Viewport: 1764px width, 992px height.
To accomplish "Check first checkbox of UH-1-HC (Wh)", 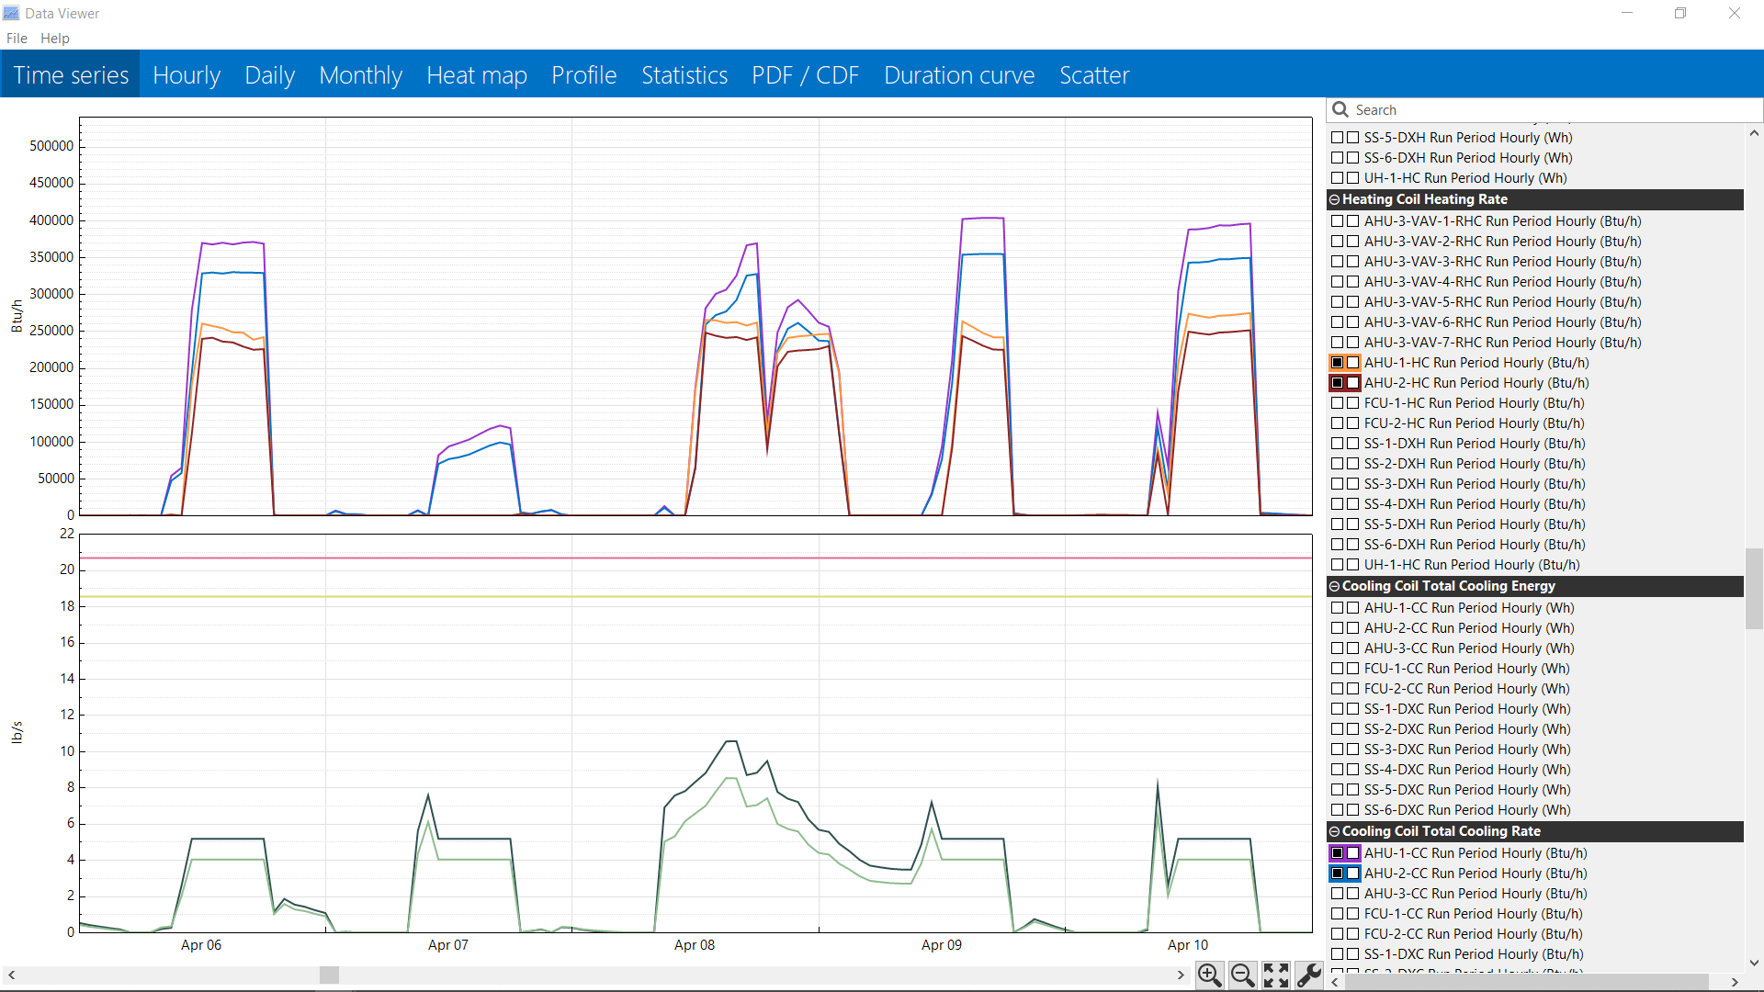I will point(1338,178).
